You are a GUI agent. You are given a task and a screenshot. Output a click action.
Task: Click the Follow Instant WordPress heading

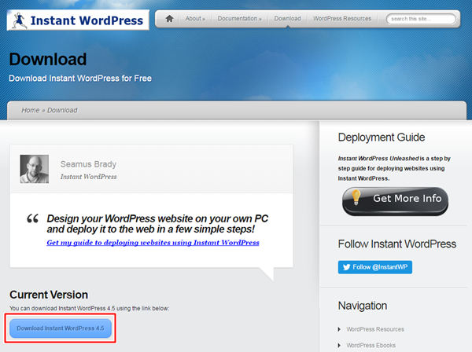(397, 244)
